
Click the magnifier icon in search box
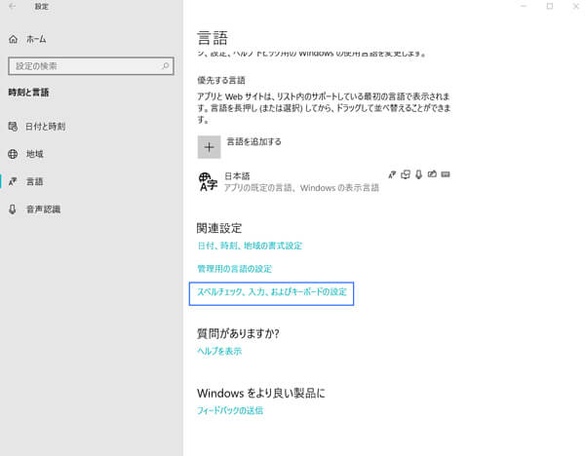(165, 66)
